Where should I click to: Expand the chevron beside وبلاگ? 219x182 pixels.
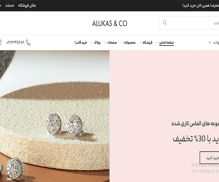(x=92, y=43)
